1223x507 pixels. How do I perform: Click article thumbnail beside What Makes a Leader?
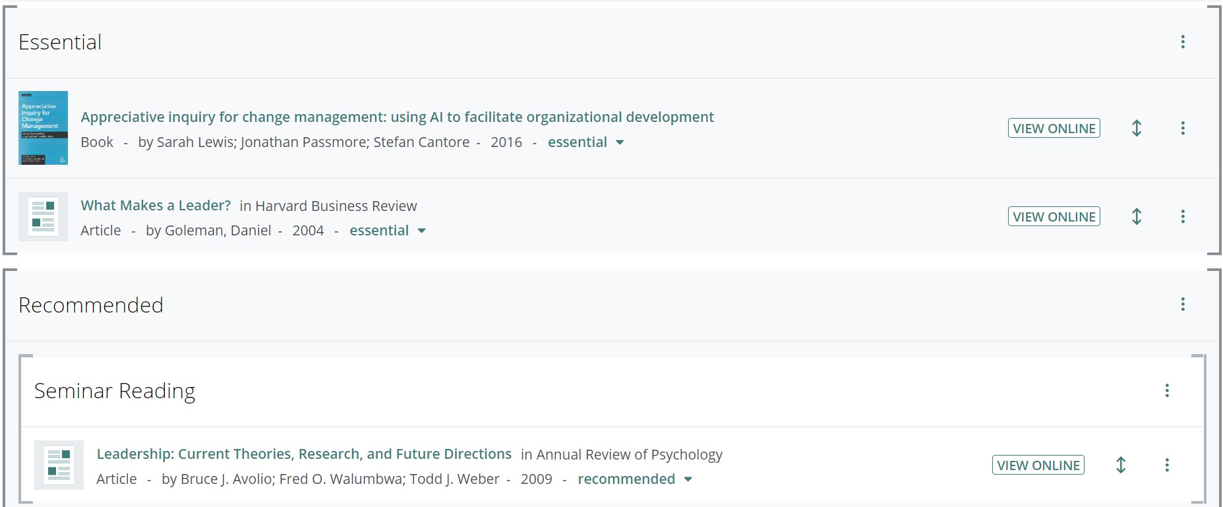(x=43, y=216)
